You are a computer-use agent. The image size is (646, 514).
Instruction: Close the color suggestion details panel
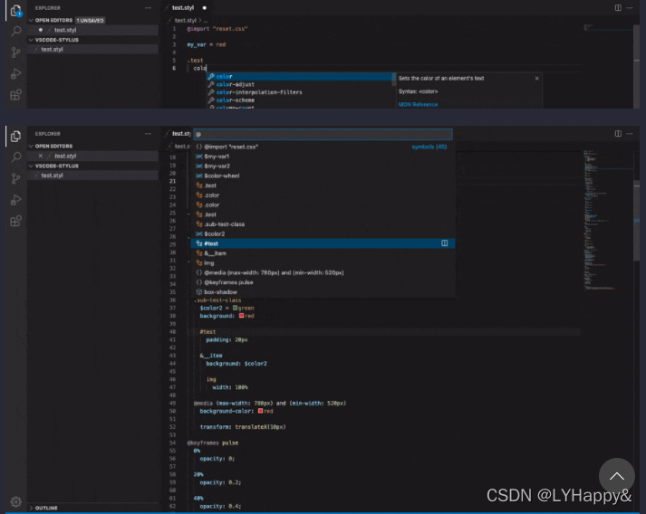click(x=536, y=78)
